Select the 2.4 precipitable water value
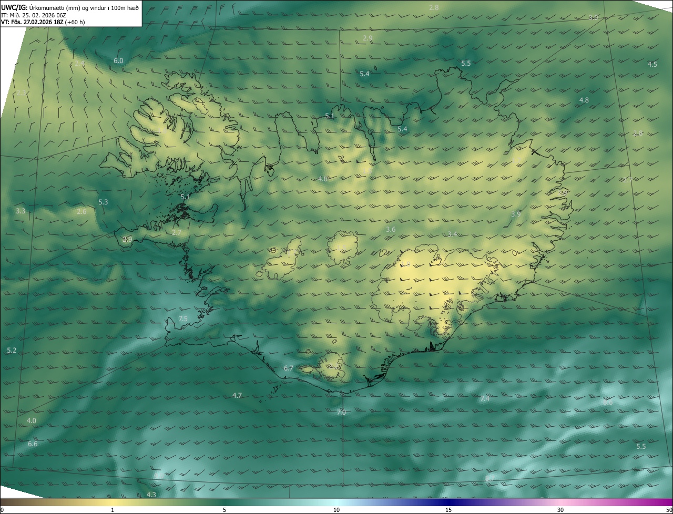 coord(79,64)
